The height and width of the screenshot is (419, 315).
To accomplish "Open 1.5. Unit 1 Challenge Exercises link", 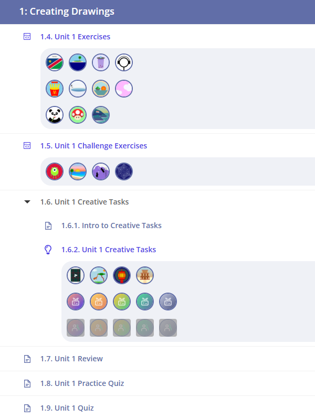I will pos(93,146).
